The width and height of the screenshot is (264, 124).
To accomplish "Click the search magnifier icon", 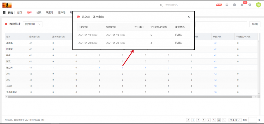I will 161,5.
